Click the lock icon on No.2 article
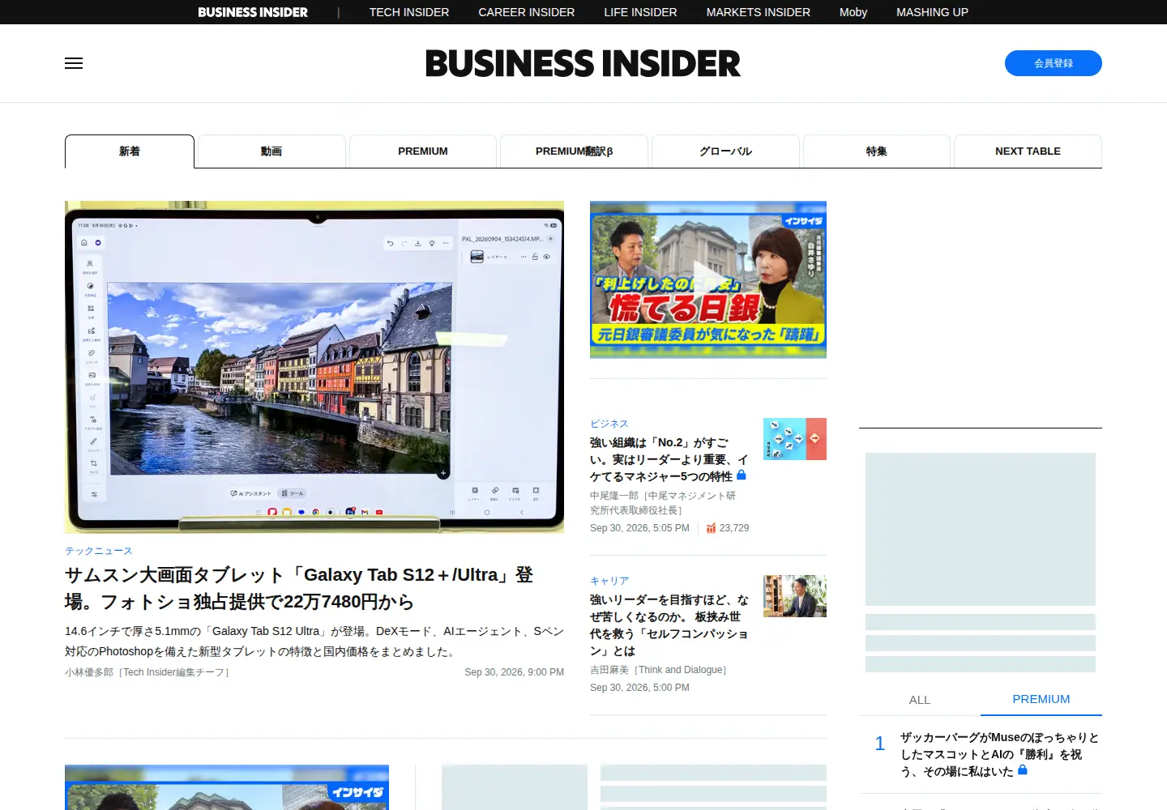The width and height of the screenshot is (1167, 810). tap(741, 475)
